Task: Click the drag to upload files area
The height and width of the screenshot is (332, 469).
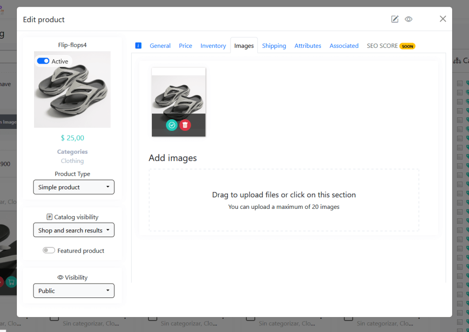Action: [x=284, y=200]
